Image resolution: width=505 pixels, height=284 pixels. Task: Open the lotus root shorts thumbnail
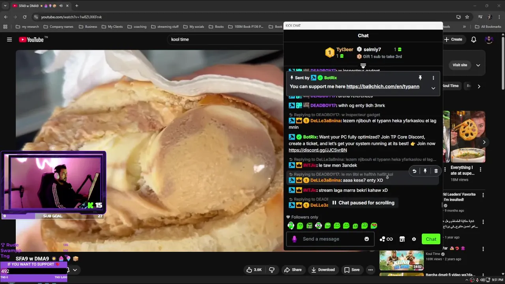point(468,136)
